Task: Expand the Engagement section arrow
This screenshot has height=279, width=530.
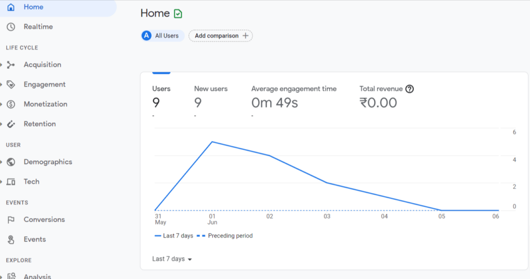Action: pos(2,84)
